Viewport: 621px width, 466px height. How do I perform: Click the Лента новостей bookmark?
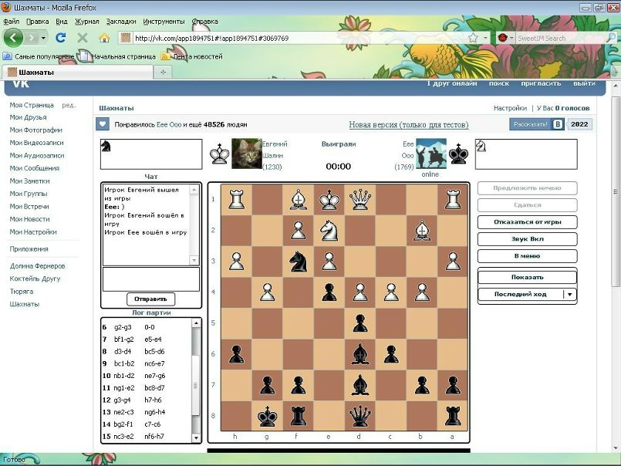click(192, 56)
